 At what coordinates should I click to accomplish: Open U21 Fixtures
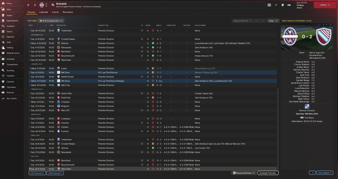tap(37, 173)
